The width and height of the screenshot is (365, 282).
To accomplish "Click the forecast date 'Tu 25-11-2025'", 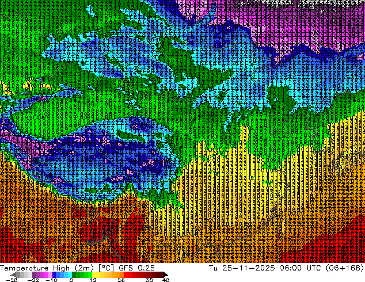I will tap(242, 268).
